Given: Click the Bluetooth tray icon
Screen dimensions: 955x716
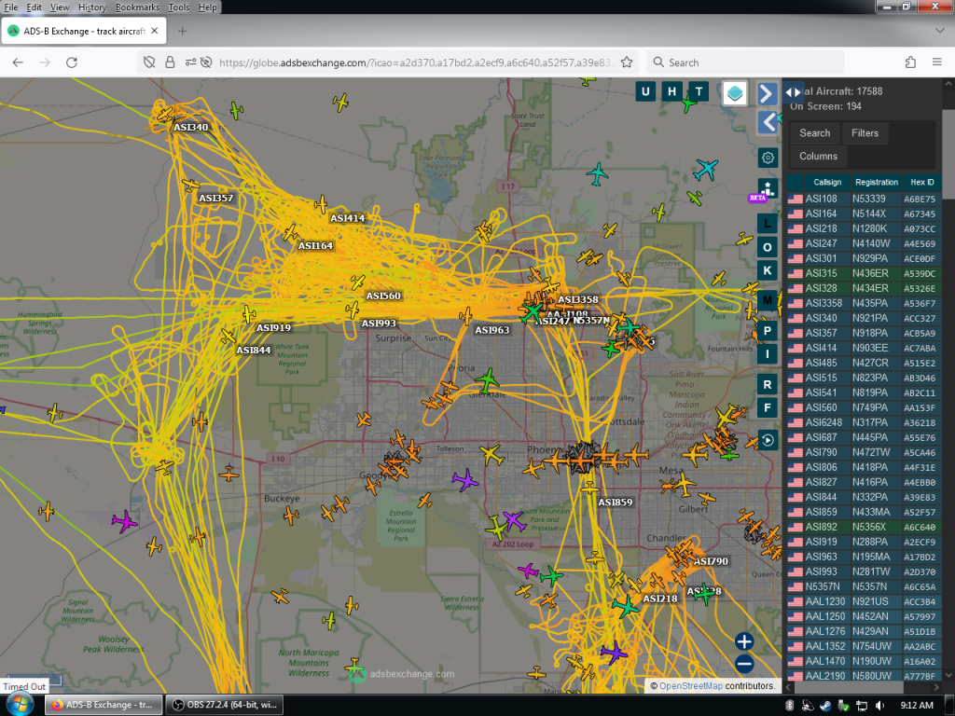Looking at the screenshot, I should 790,705.
